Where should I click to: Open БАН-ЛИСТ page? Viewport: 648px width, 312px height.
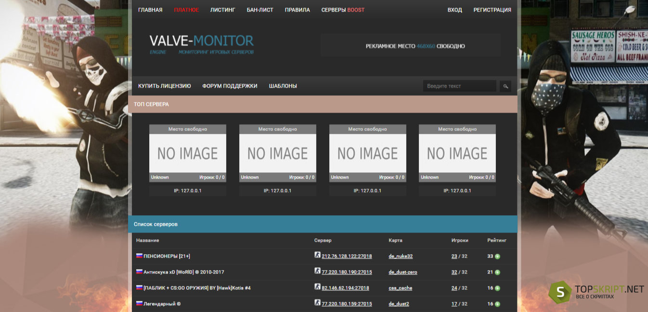pyautogui.click(x=260, y=10)
